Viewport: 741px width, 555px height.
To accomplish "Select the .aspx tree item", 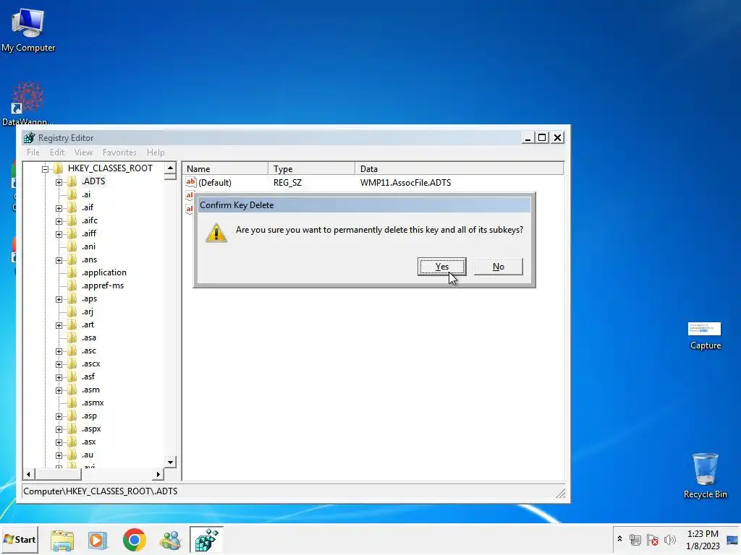I will point(91,429).
